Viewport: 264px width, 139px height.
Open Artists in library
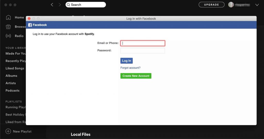click(x=11, y=83)
